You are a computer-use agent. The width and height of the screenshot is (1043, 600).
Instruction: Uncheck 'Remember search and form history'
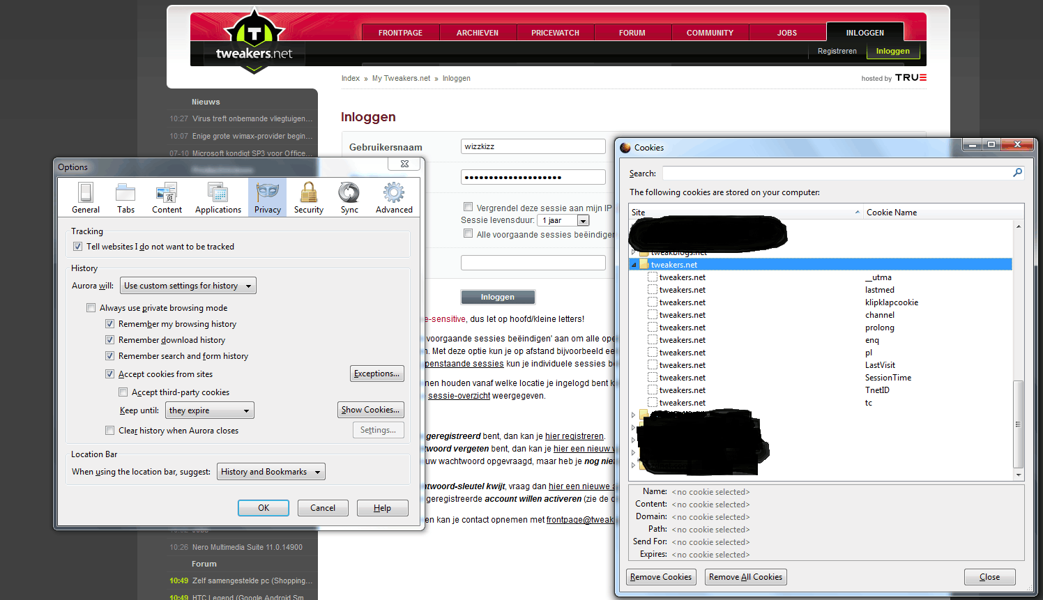click(109, 356)
